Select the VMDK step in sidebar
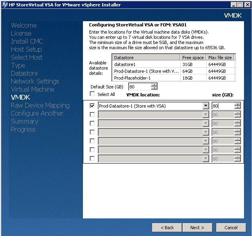 click(x=20, y=97)
